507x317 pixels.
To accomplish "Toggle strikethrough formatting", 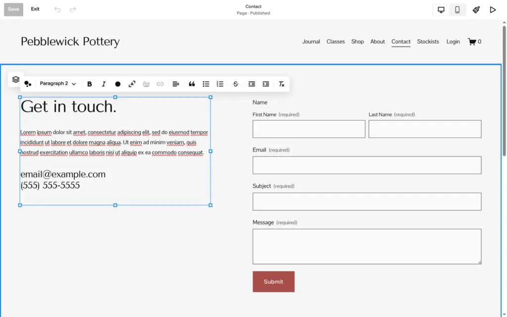I will pyautogui.click(x=236, y=84).
